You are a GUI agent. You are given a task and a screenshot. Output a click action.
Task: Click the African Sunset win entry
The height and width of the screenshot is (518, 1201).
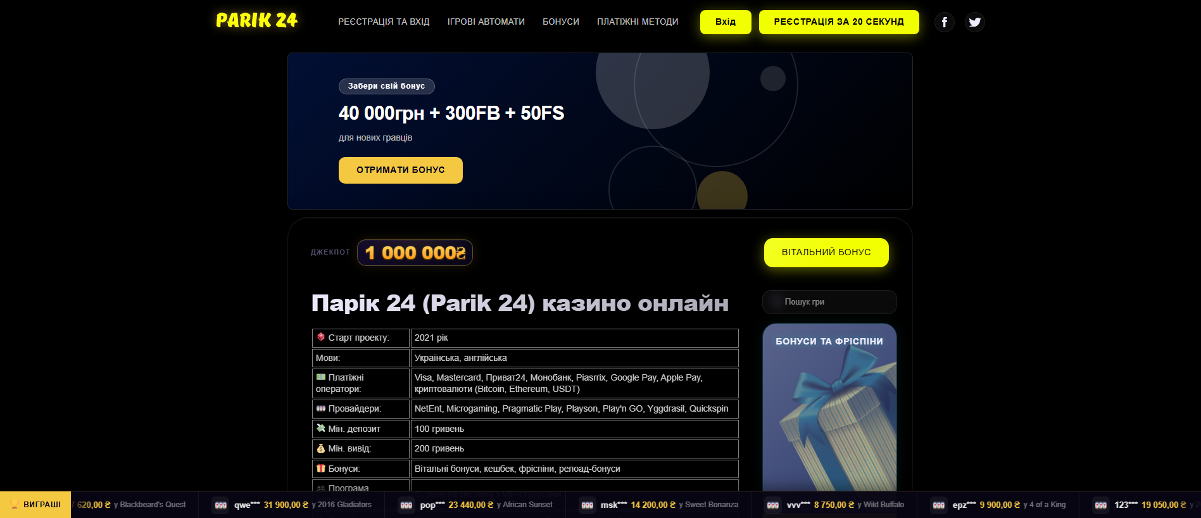point(475,505)
